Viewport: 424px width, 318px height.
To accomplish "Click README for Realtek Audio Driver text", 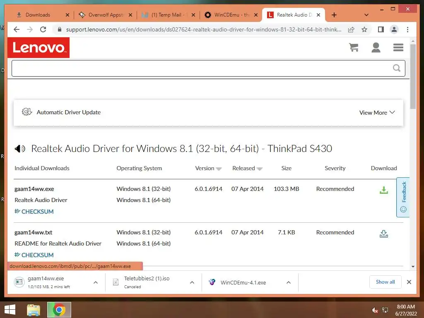I will (x=58, y=243).
